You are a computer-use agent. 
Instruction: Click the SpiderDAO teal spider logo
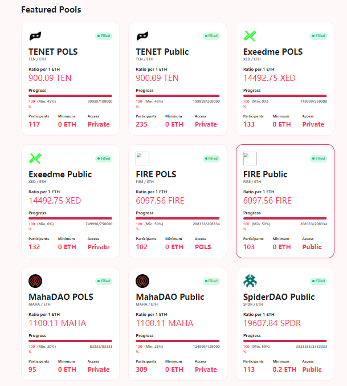(250, 281)
